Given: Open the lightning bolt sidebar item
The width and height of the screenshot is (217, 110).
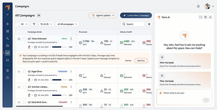Looking at the screenshot, I should (x=7, y=24).
